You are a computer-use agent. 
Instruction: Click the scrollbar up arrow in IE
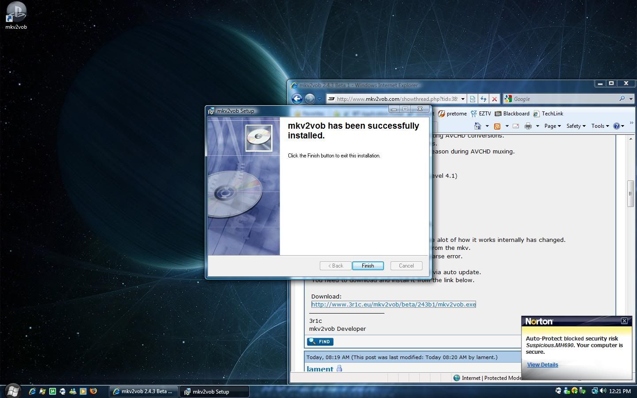coord(631,139)
